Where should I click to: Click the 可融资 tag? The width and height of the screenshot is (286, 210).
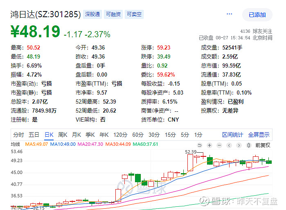[x=113, y=14]
